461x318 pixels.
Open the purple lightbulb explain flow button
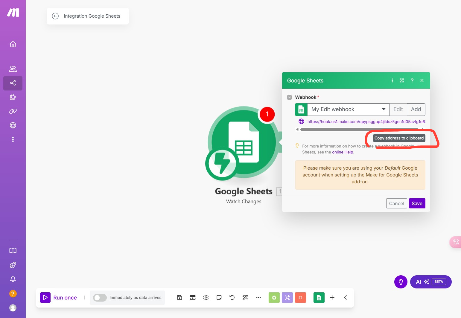click(x=401, y=282)
